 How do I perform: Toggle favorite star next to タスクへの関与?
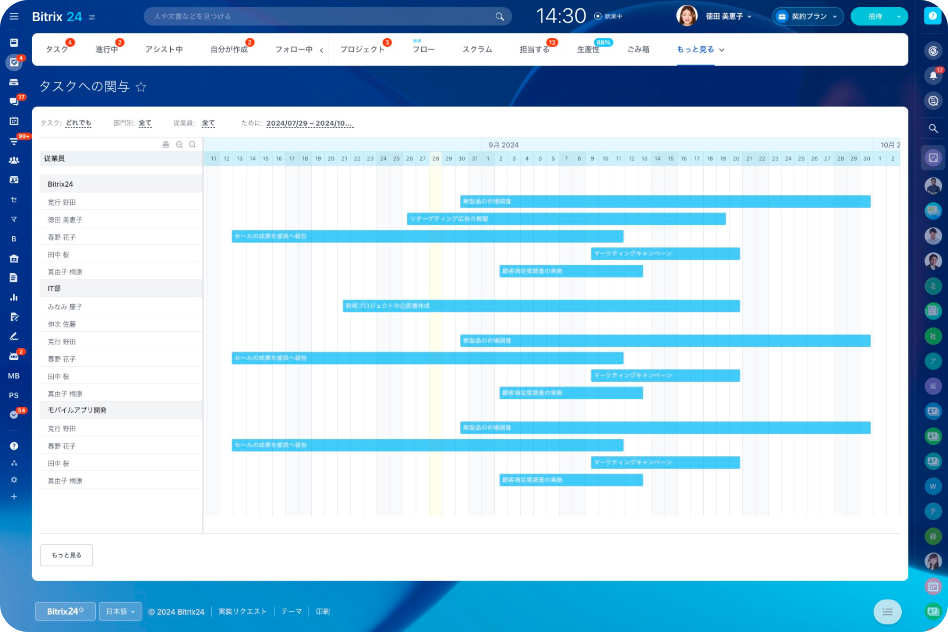click(140, 87)
